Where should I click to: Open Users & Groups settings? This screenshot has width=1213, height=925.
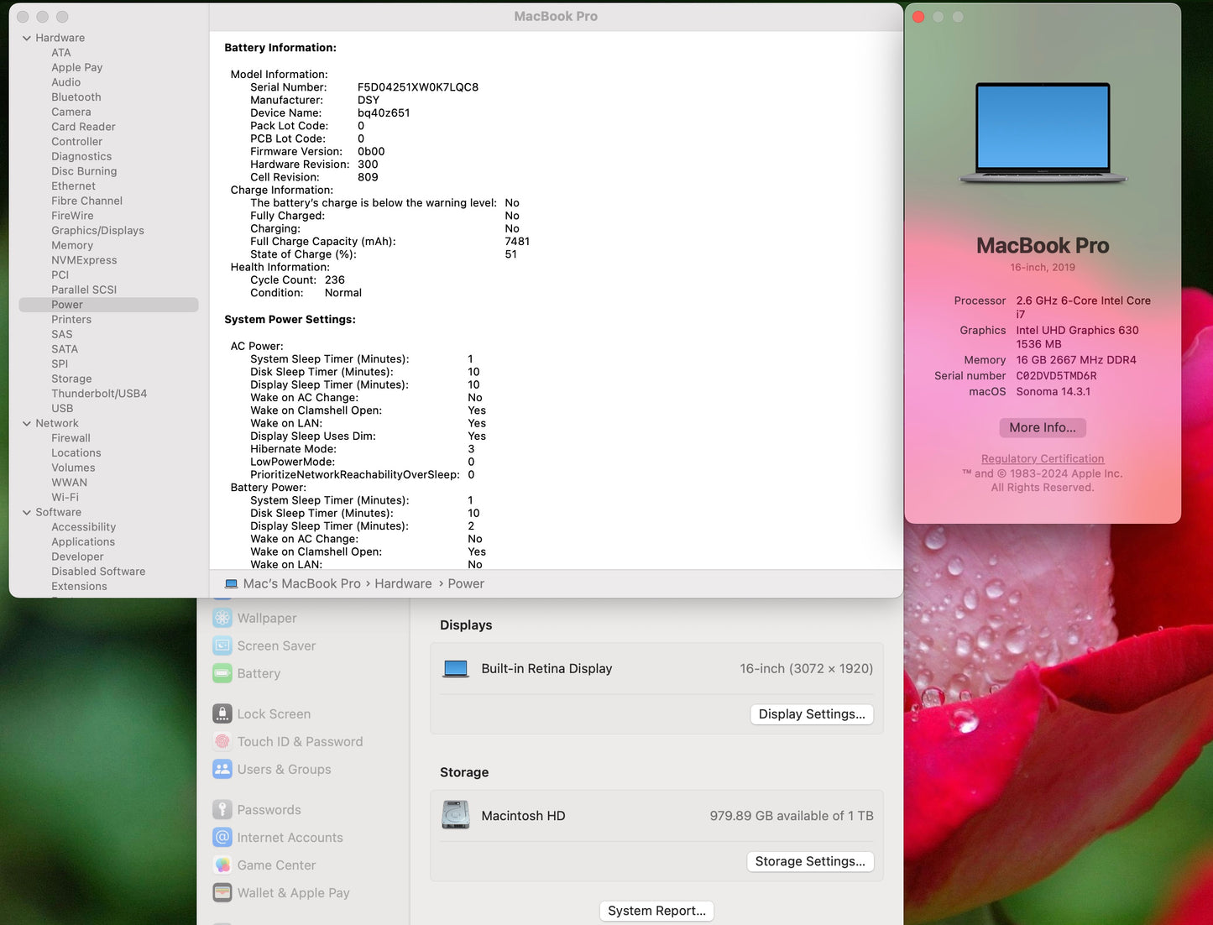[x=284, y=769]
